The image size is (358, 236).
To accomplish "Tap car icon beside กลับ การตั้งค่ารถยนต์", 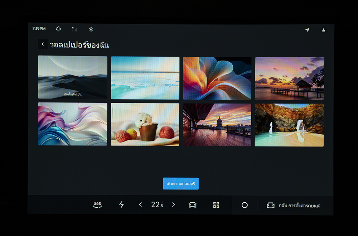I will point(271,206).
